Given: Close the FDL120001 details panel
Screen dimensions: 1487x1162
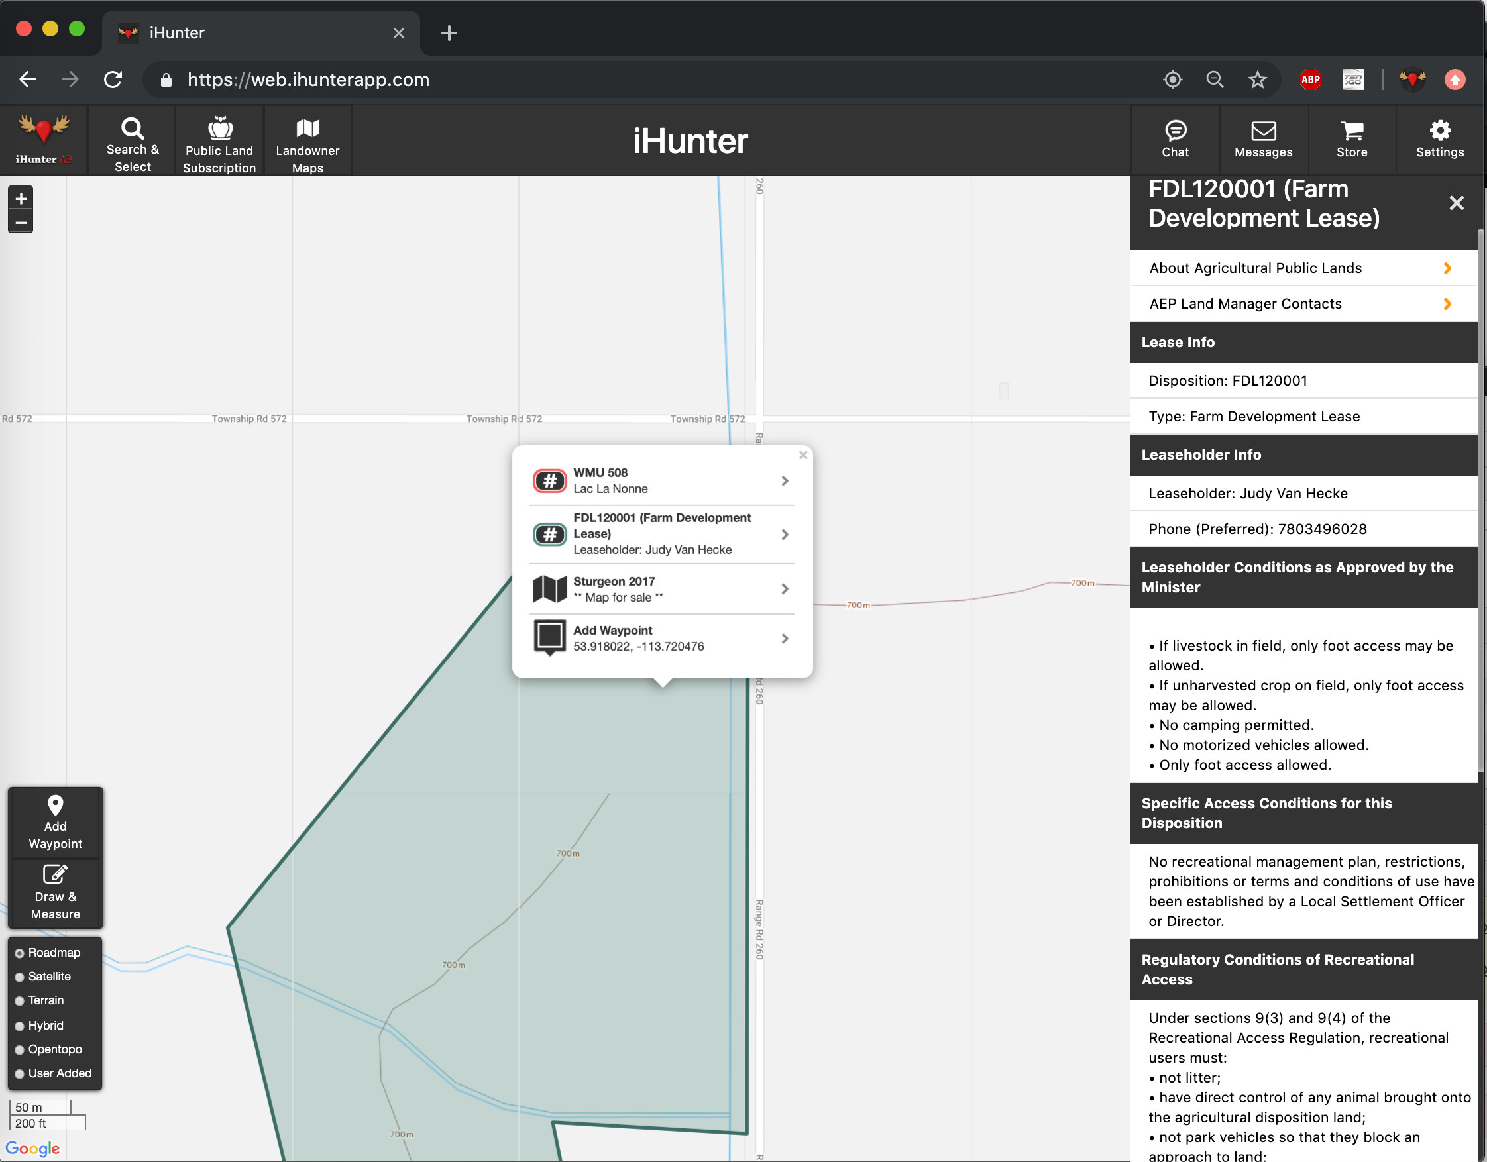Looking at the screenshot, I should click(x=1456, y=203).
